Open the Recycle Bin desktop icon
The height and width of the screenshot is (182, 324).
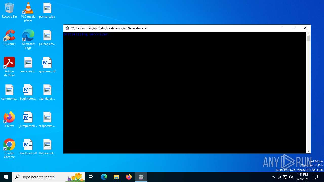click(9, 10)
